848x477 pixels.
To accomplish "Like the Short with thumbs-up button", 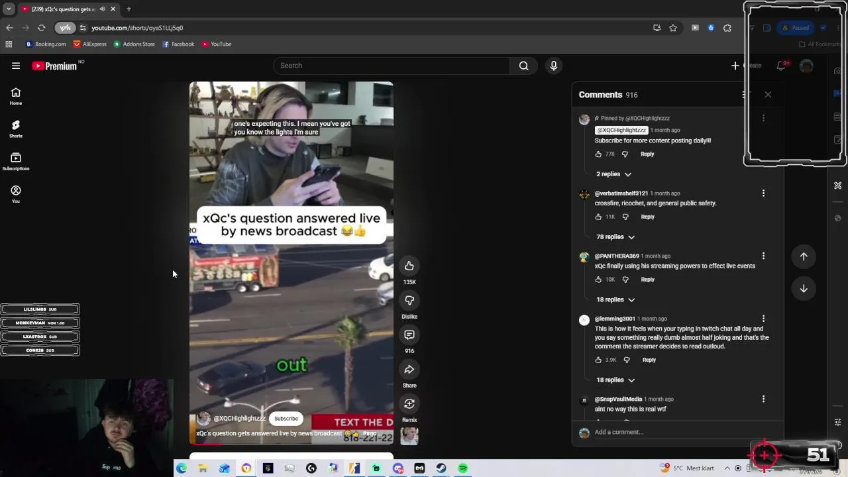I will [409, 266].
